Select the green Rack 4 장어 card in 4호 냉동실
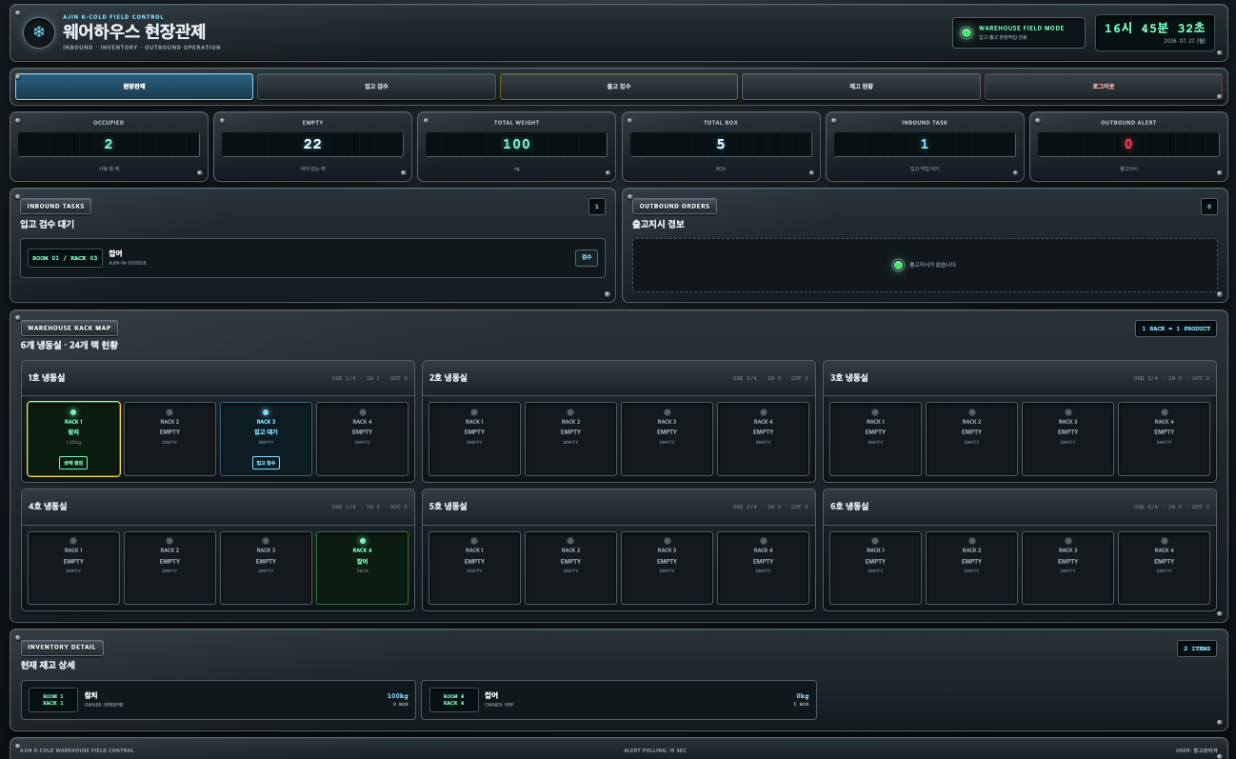 (x=362, y=568)
